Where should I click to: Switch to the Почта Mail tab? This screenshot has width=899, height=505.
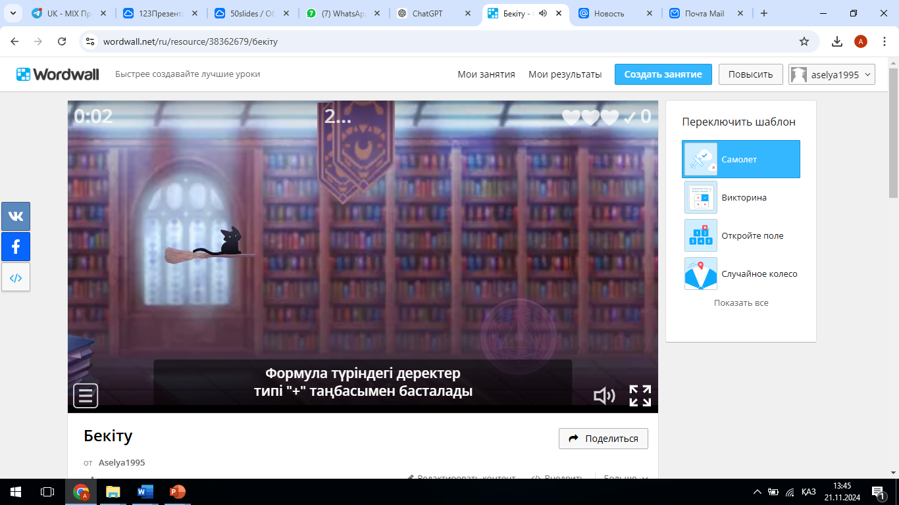pyautogui.click(x=707, y=14)
